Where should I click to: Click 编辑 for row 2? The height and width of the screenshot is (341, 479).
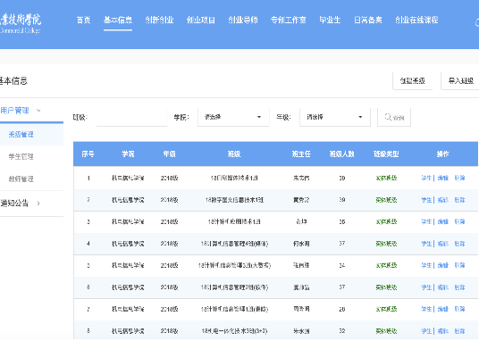443,200
